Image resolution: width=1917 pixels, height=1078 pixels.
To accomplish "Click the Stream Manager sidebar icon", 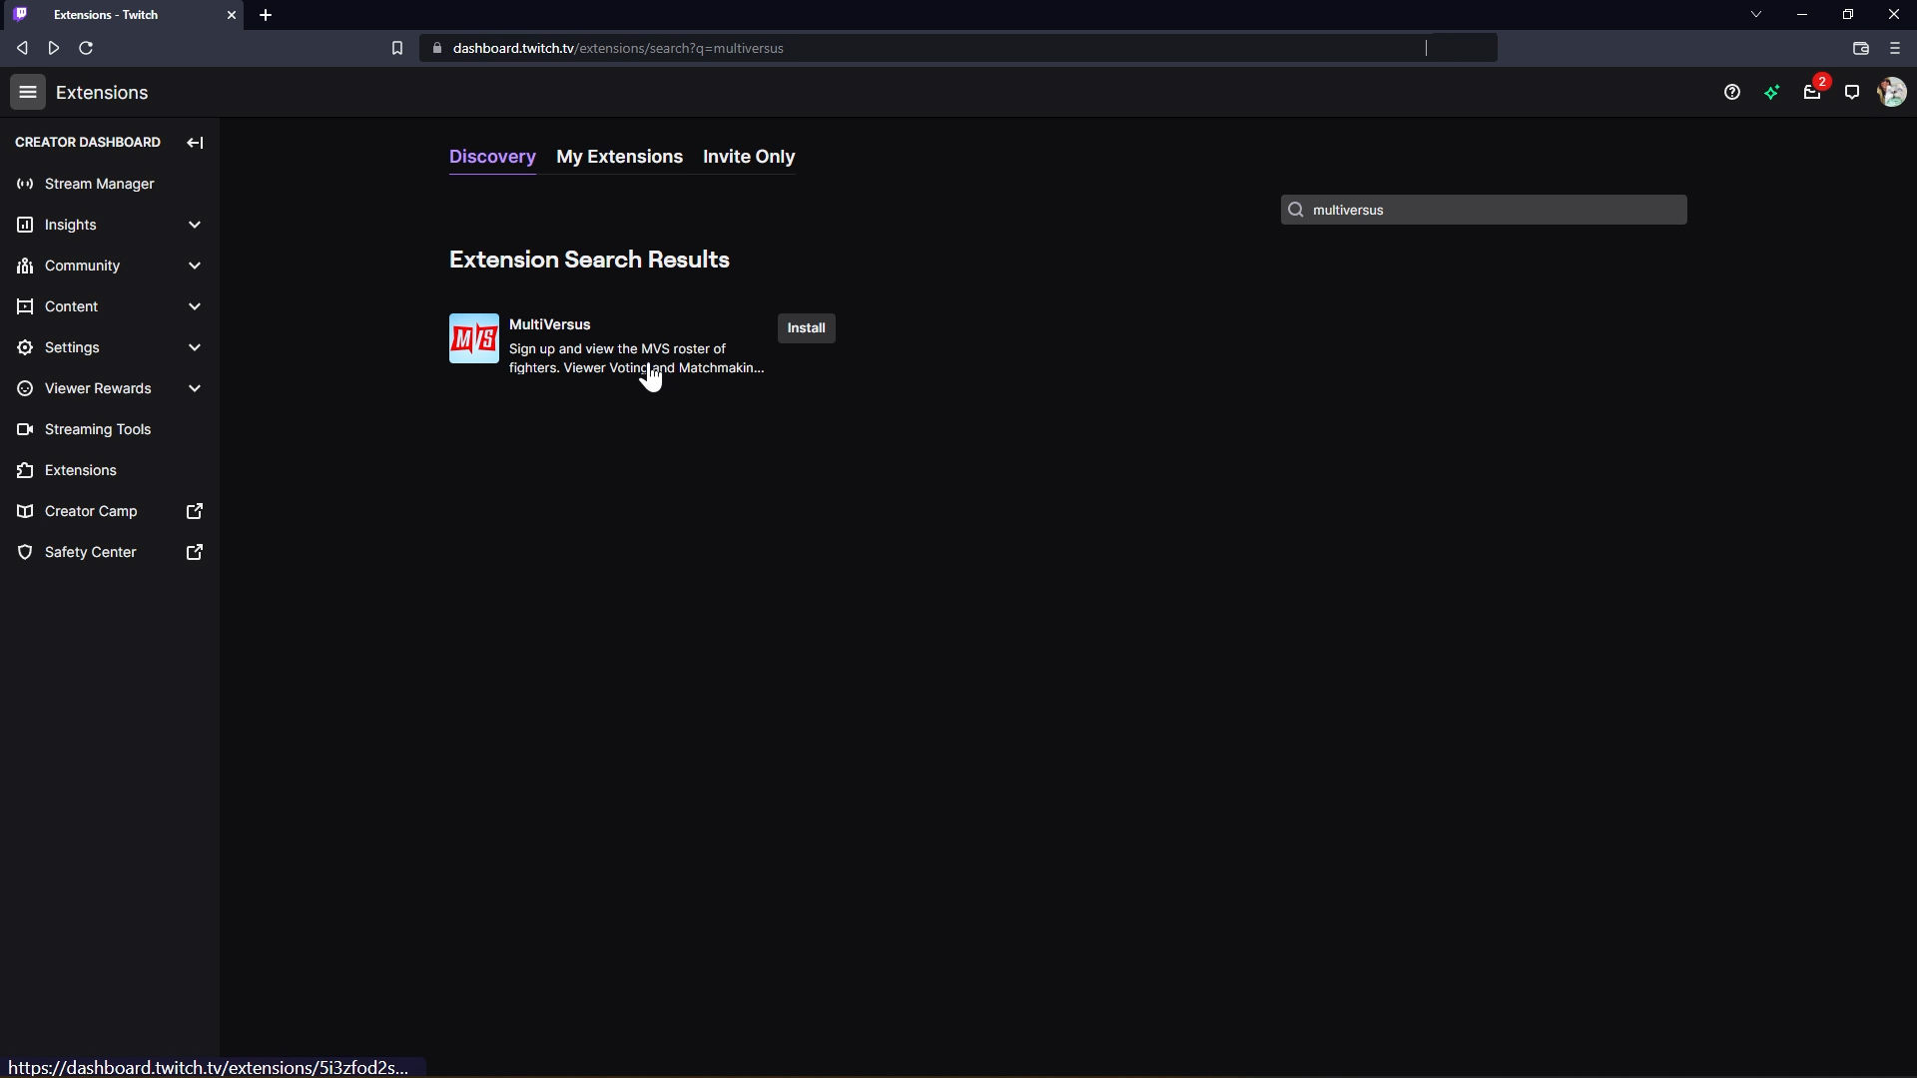I will coord(25,184).
